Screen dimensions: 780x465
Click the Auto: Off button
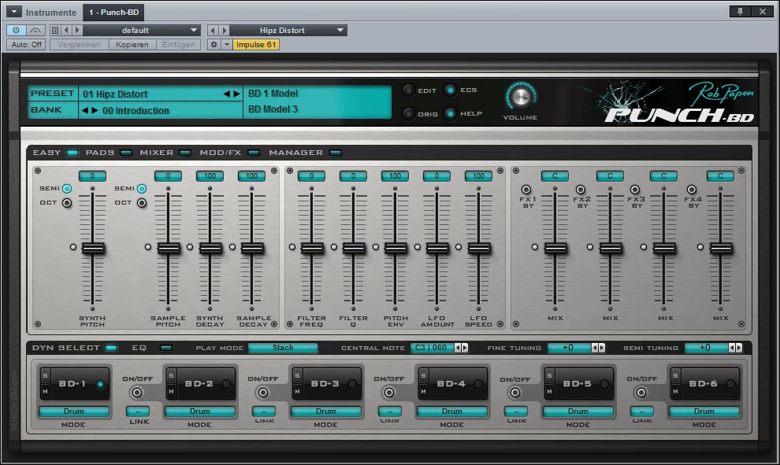pyautogui.click(x=26, y=44)
